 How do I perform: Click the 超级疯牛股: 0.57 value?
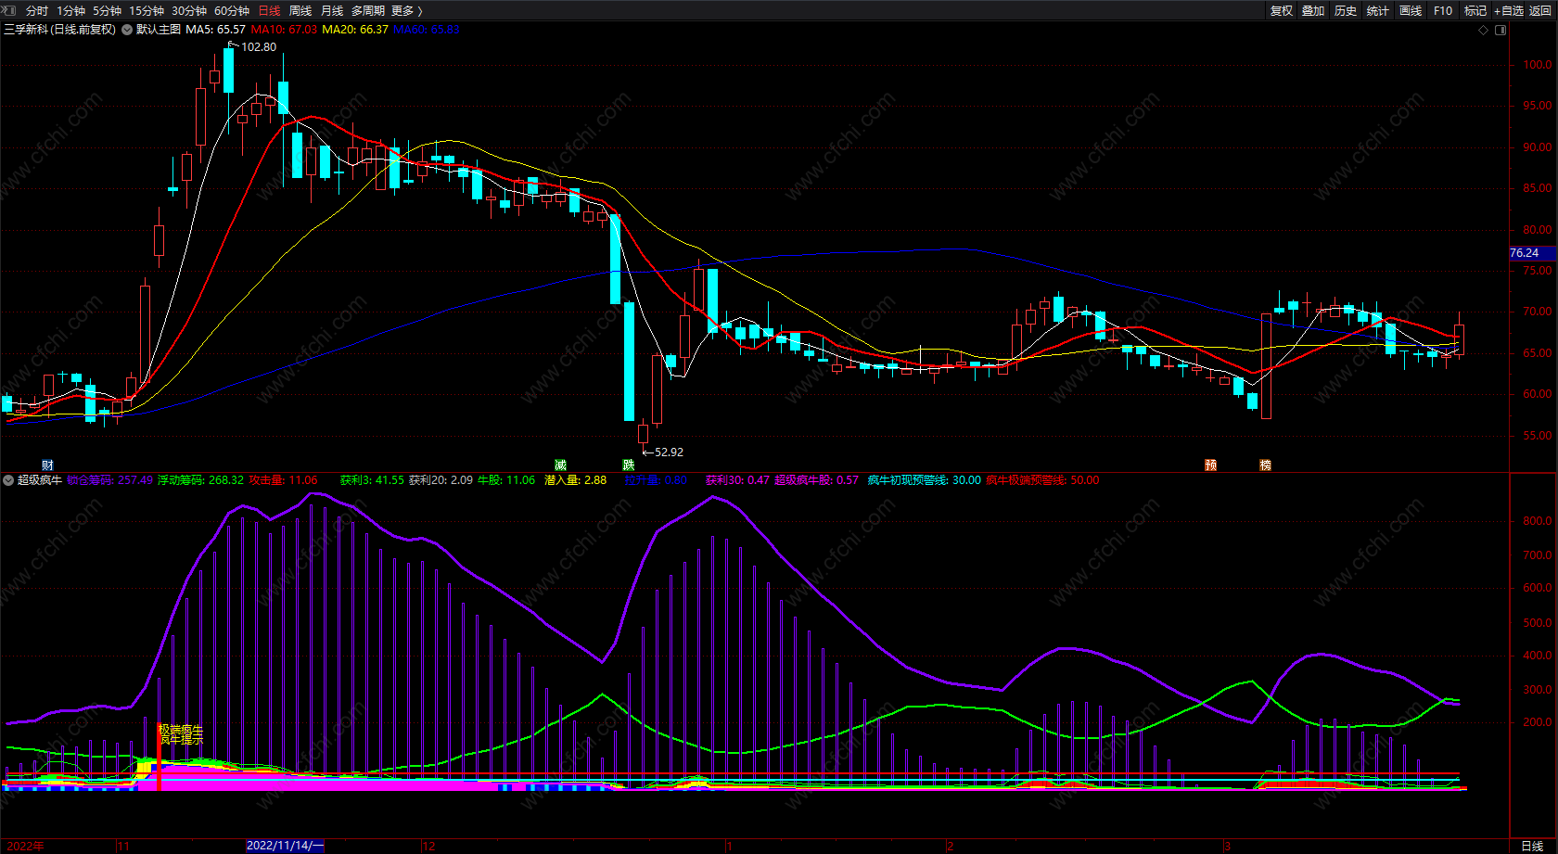click(816, 480)
